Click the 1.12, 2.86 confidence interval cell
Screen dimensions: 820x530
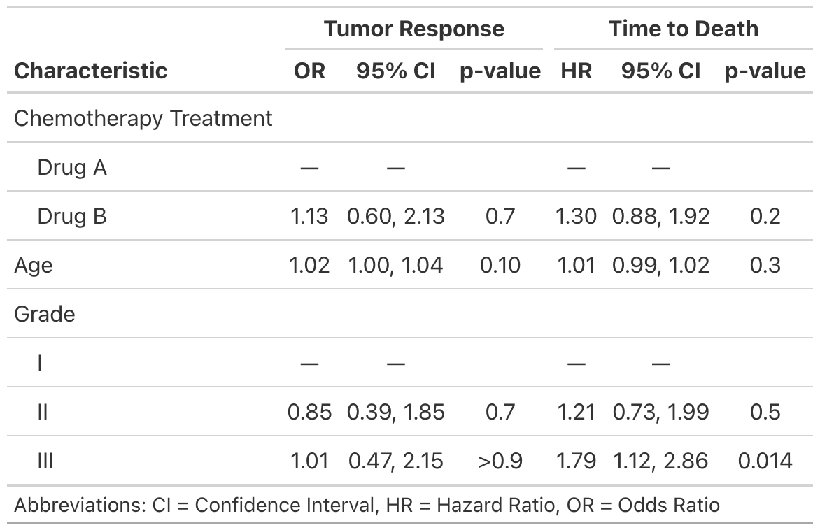coord(660,461)
